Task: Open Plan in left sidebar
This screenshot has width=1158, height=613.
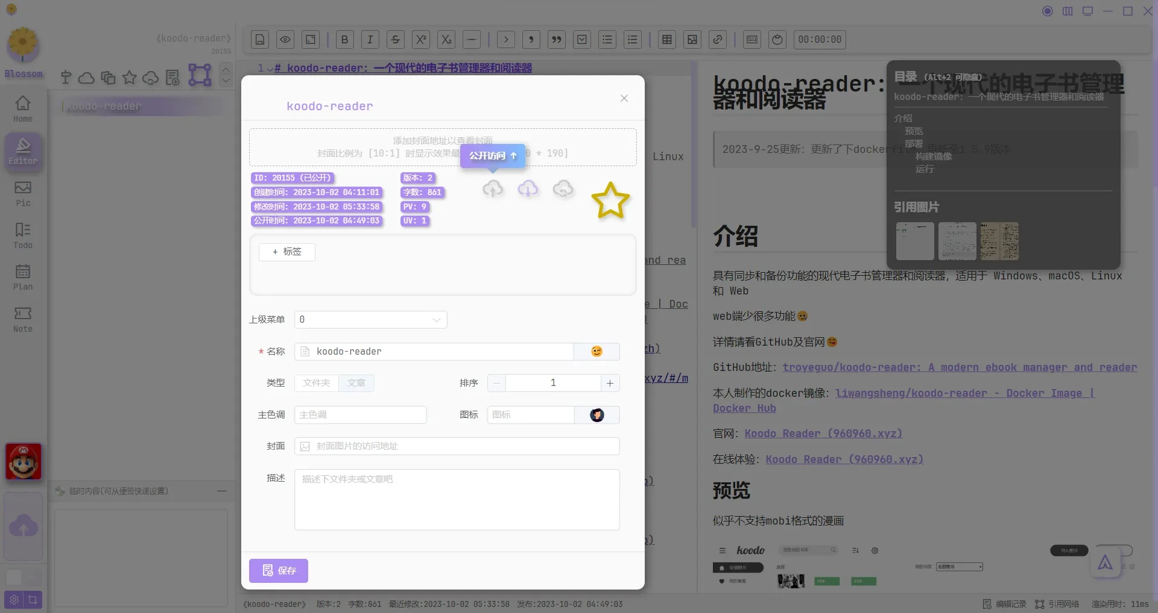Action: click(23, 277)
